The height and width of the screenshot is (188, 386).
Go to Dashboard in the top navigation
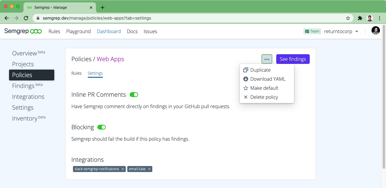(109, 31)
